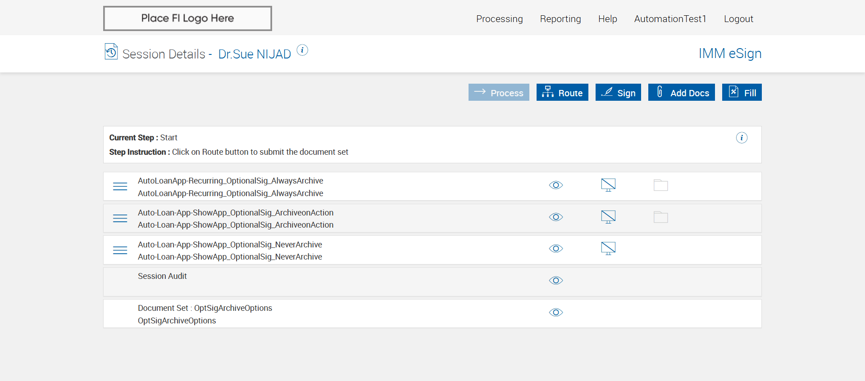Expand the AutoLoanApp-Recurring row hamburger menu

coord(120,186)
